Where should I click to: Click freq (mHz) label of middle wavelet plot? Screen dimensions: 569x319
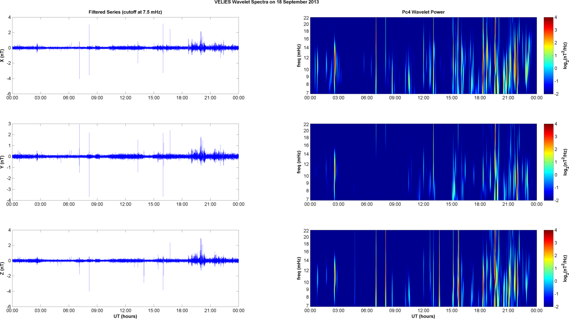click(x=299, y=162)
